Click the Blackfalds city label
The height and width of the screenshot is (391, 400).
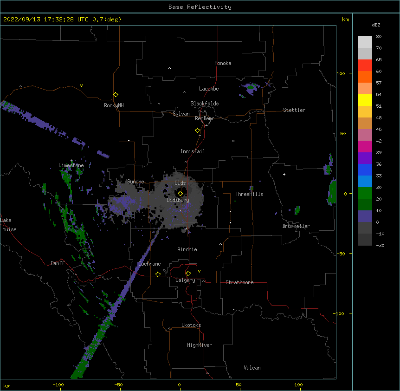click(x=205, y=104)
